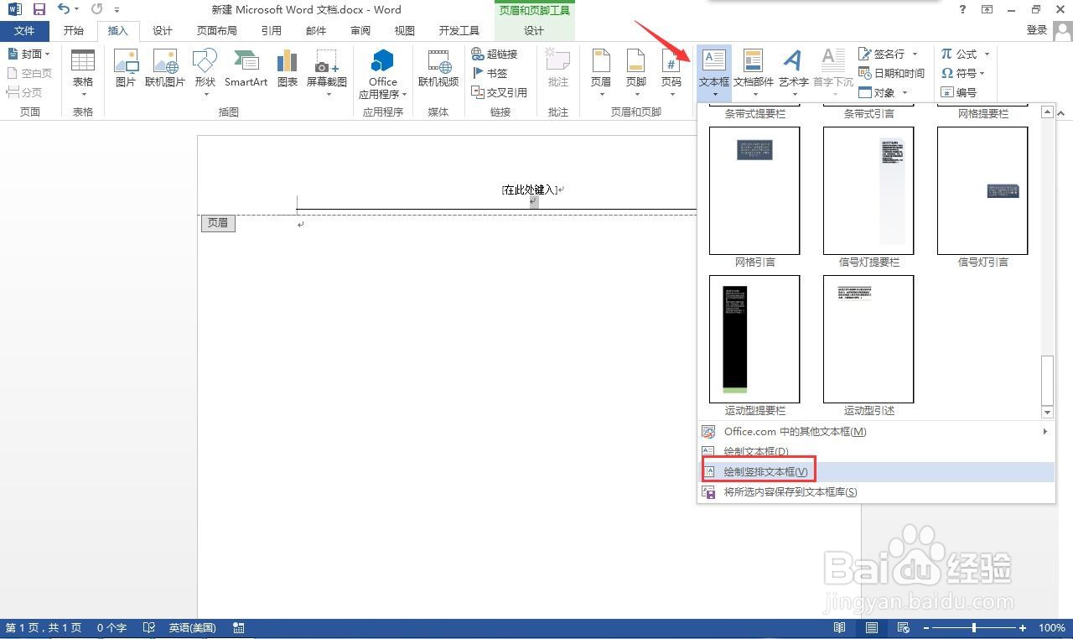Viewport: 1073px width, 639px height.
Task: Open the Symbol (符号) dropdown arrow
Action: pos(982,73)
